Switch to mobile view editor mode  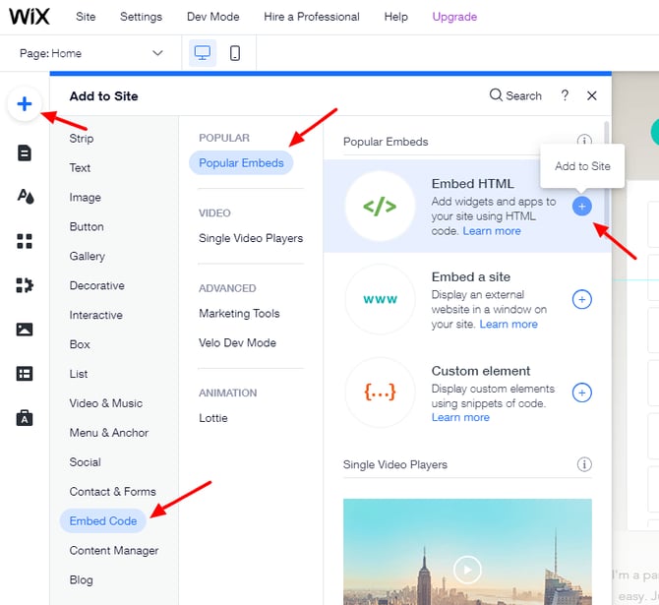[x=235, y=53]
